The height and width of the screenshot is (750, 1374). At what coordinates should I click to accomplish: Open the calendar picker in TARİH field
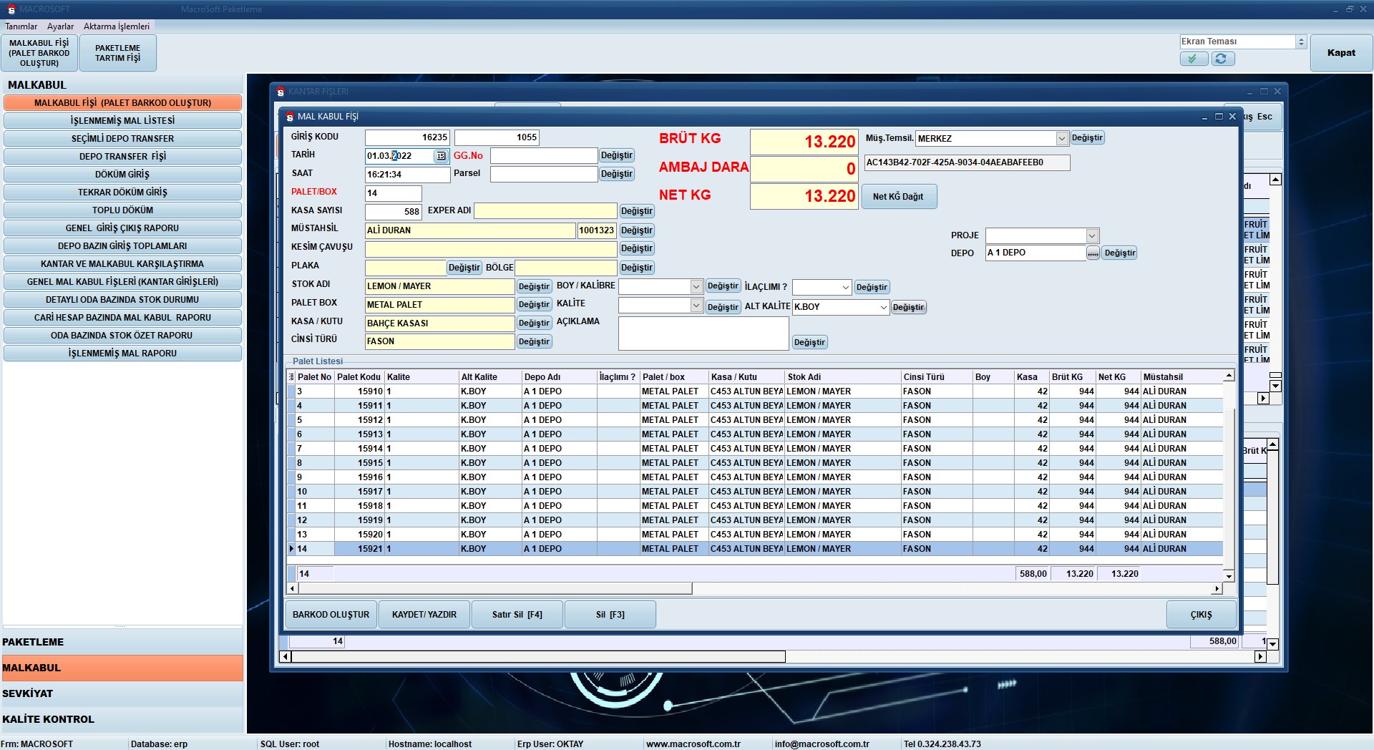pos(441,156)
